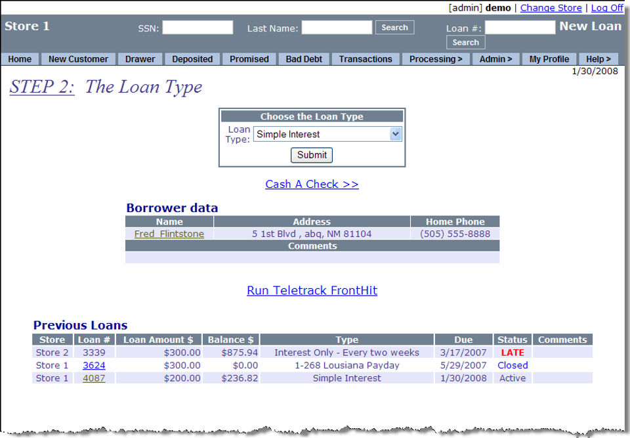Viewport: 630px width, 438px height.
Task: Click the 'Store 1' header title
Action: tap(27, 26)
